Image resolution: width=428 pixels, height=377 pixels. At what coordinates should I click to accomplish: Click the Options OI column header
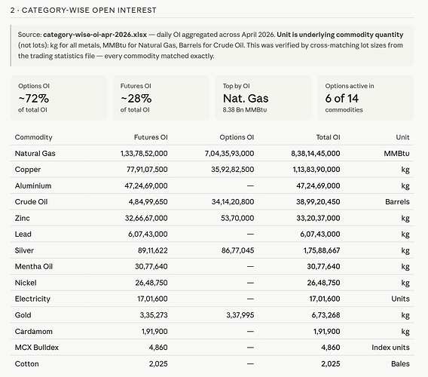pos(237,137)
